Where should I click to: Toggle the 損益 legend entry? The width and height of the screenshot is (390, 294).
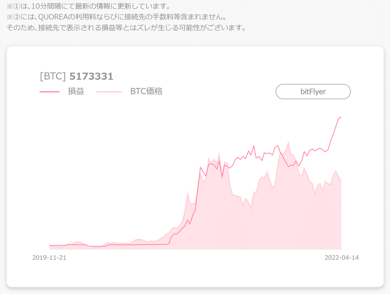tap(62, 91)
